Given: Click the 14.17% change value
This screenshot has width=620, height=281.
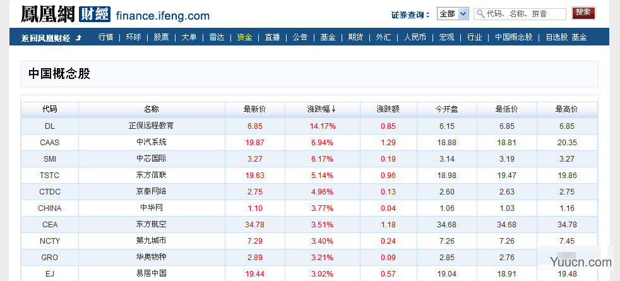Looking at the screenshot, I should 322,126.
